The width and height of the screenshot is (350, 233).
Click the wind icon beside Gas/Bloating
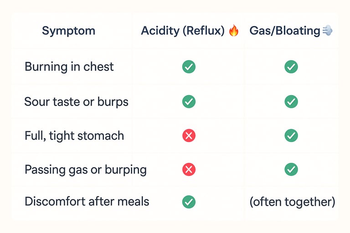[328, 31]
